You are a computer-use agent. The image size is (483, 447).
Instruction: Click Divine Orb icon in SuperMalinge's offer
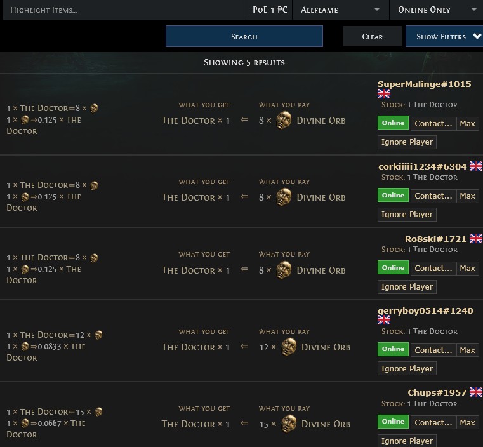pyautogui.click(x=284, y=120)
